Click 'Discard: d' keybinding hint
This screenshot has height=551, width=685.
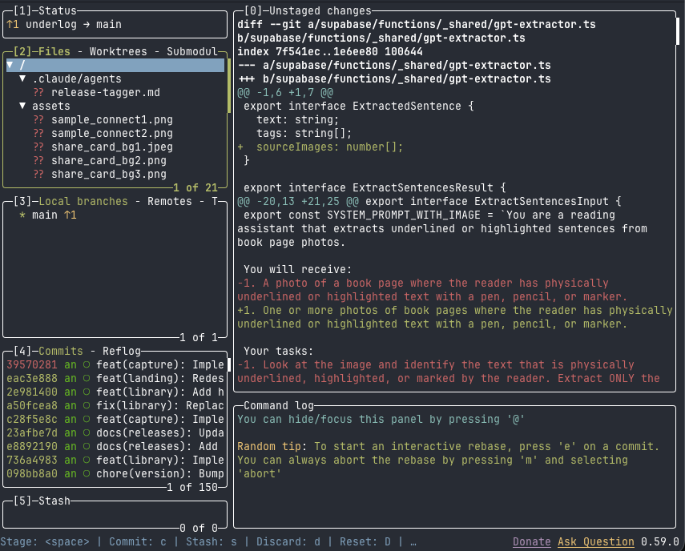(x=288, y=542)
